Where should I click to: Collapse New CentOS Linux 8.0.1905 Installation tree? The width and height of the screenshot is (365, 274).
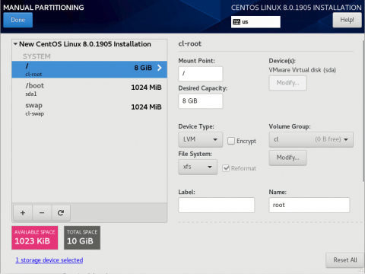click(15, 44)
